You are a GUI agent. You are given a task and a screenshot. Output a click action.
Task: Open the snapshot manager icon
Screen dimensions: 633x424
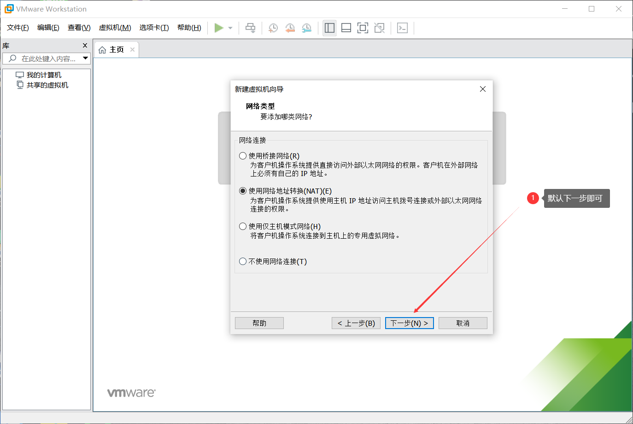[306, 28]
